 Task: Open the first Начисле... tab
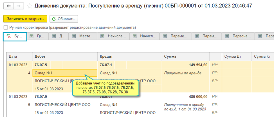[113, 36]
